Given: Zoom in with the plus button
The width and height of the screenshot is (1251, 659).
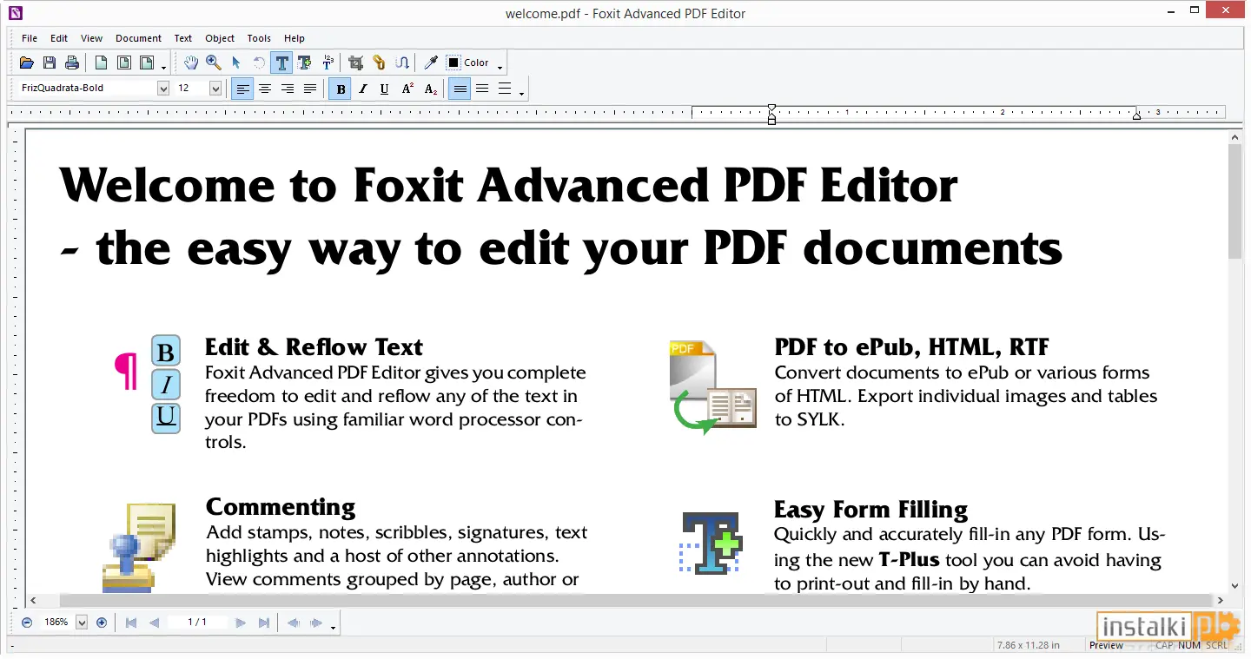Looking at the screenshot, I should click(102, 623).
